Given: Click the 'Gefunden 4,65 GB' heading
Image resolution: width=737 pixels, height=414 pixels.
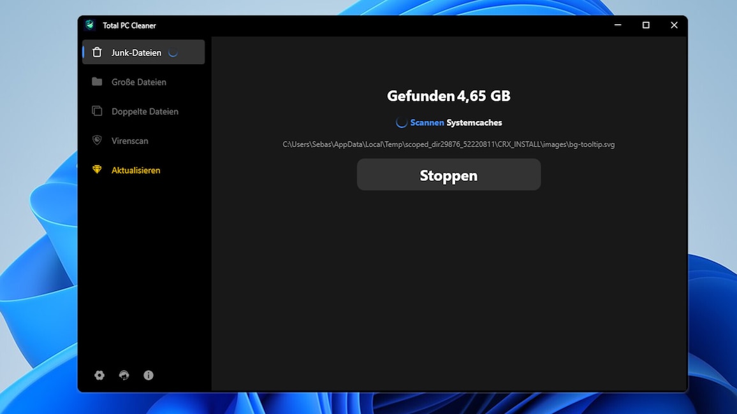Looking at the screenshot, I should tap(449, 96).
